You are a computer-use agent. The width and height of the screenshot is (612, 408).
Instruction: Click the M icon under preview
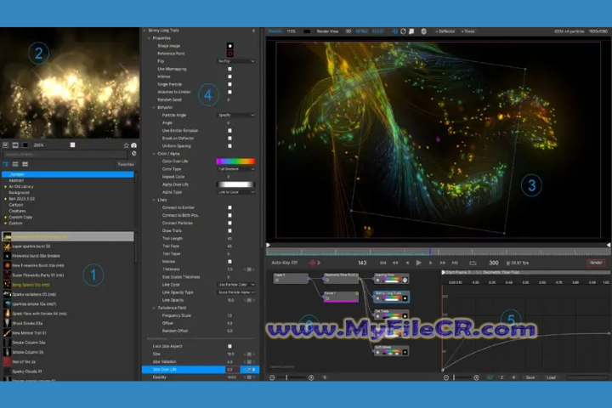[5, 144]
